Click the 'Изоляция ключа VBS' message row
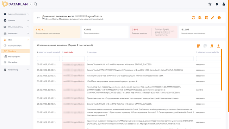 [x=125, y=76]
